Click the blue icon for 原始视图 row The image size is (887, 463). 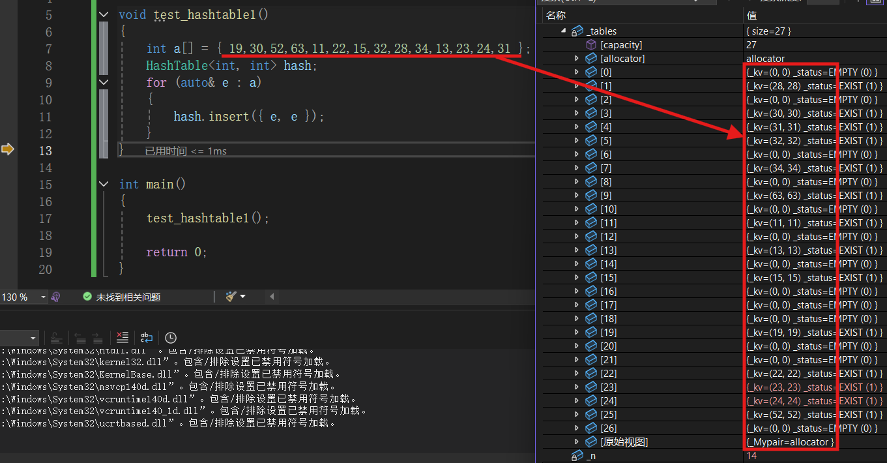tap(591, 442)
